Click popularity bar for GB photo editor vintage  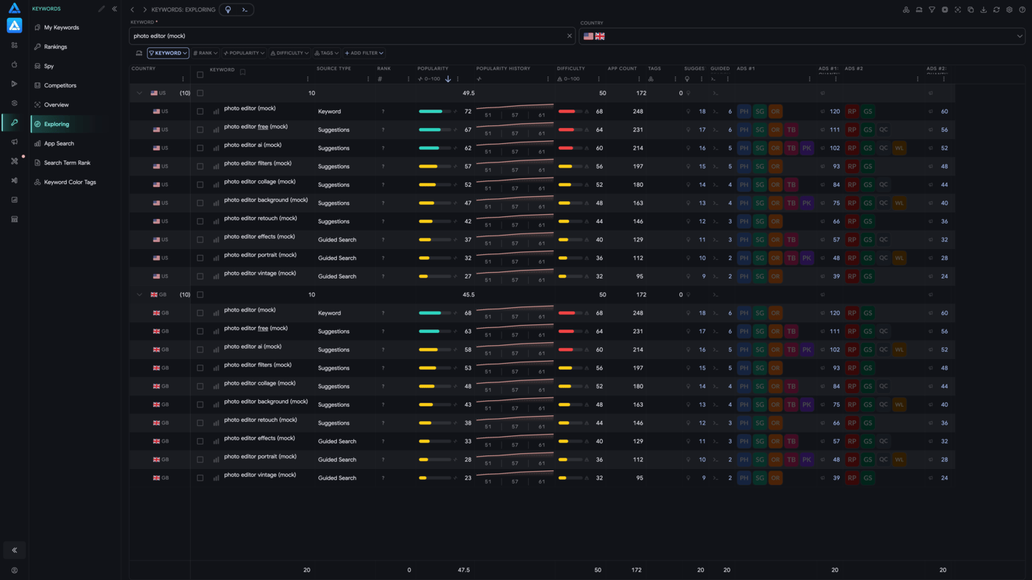tap(435, 478)
